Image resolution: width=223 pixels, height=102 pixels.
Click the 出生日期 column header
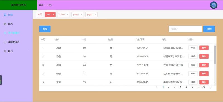pyautogui.click(x=140, y=39)
